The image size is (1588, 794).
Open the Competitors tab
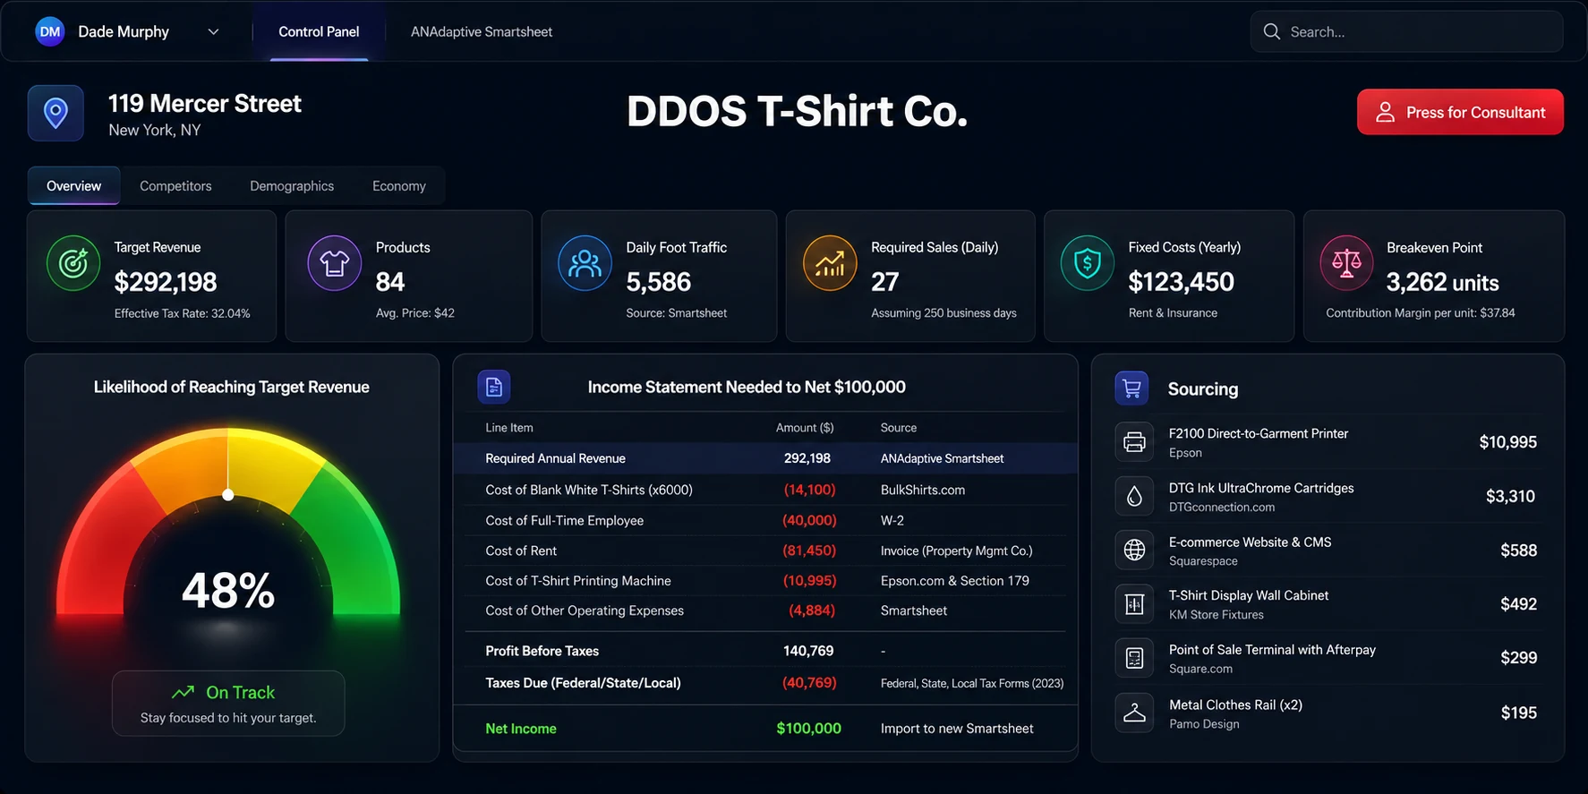click(175, 185)
